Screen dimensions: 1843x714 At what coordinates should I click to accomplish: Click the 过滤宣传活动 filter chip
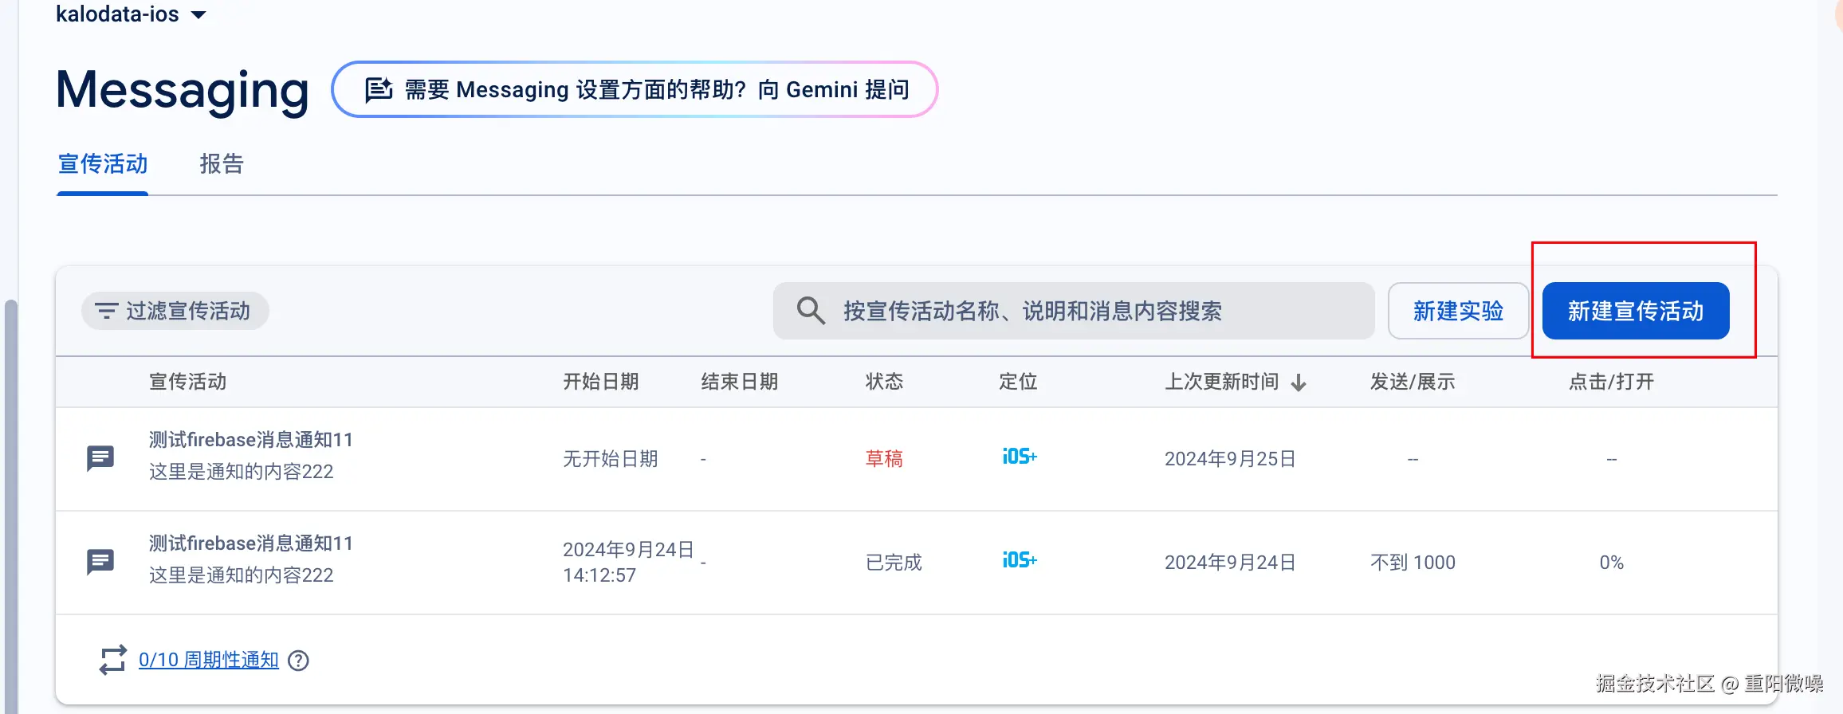pos(175,311)
